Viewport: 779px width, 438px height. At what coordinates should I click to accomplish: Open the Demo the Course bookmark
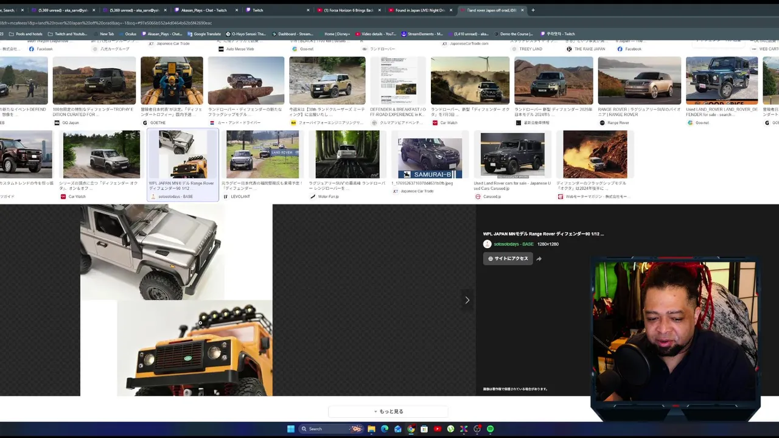pyautogui.click(x=512, y=34)
